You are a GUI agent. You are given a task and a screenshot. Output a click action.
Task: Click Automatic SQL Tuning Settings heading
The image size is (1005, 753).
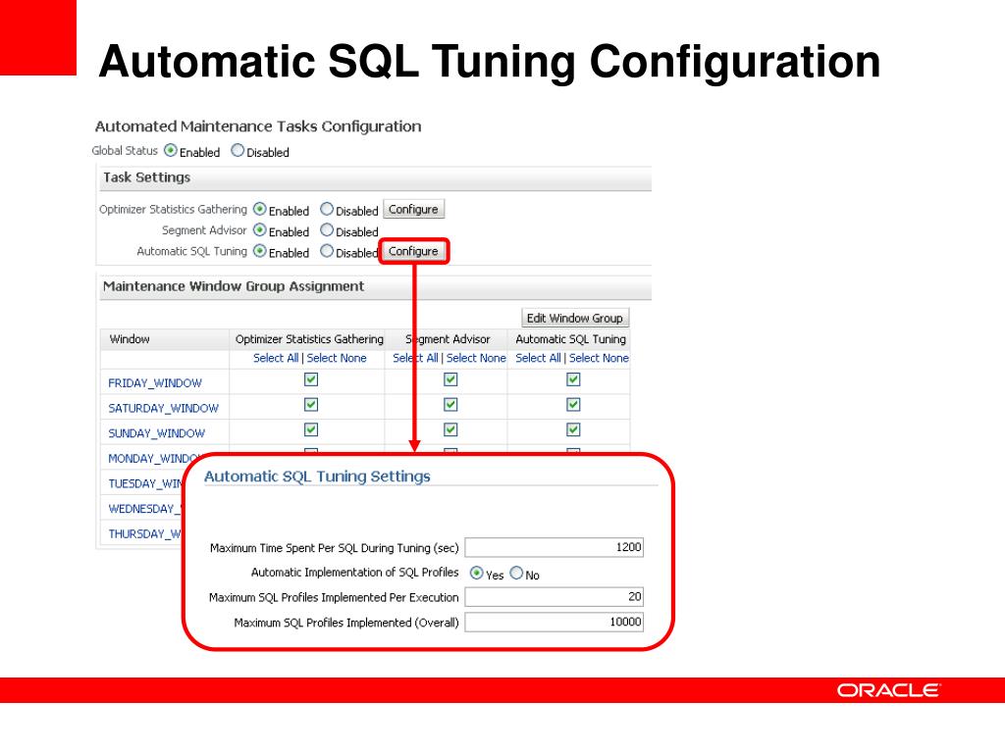click(317, 477)
